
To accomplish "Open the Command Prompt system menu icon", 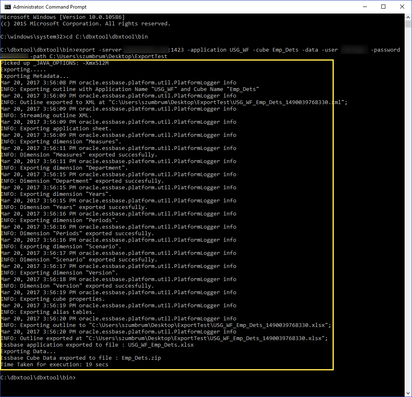I will click(7, 7).
